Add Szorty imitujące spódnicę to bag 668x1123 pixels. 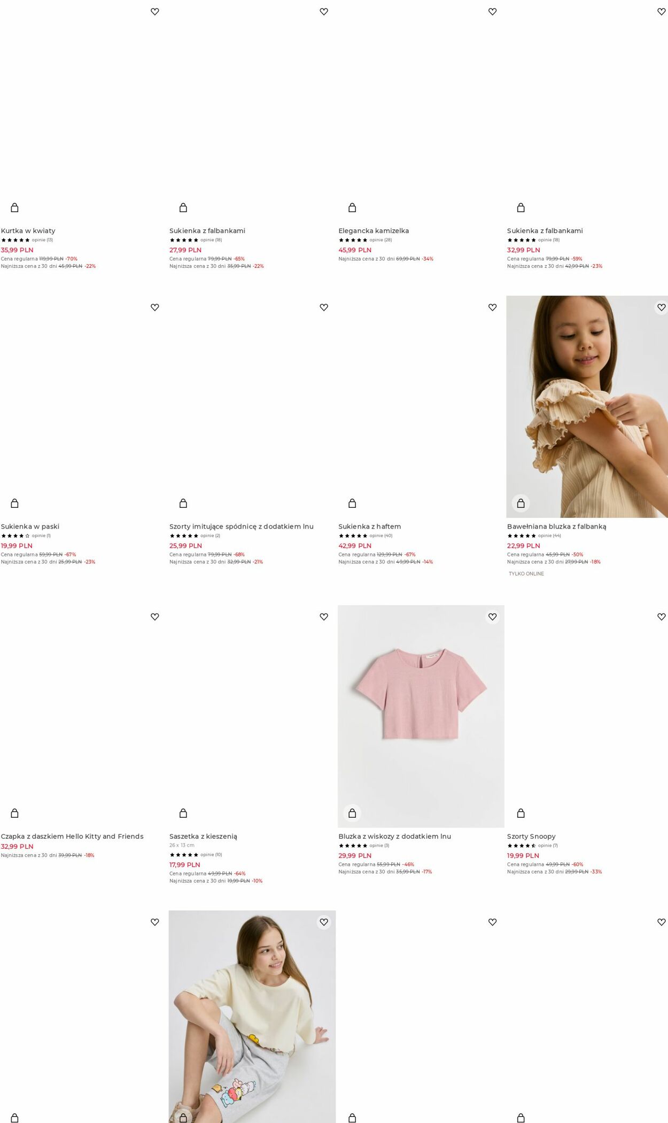[x=183, y=503]
